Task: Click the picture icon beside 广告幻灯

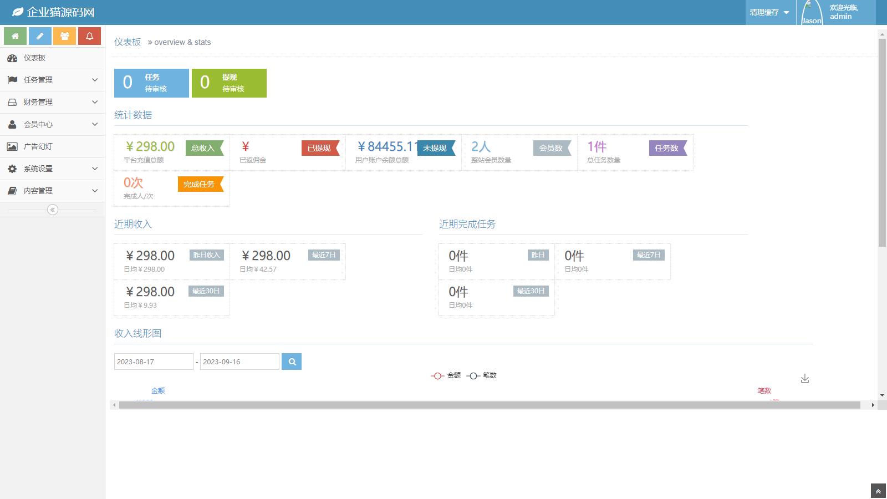Action: [x=12, y=146]
